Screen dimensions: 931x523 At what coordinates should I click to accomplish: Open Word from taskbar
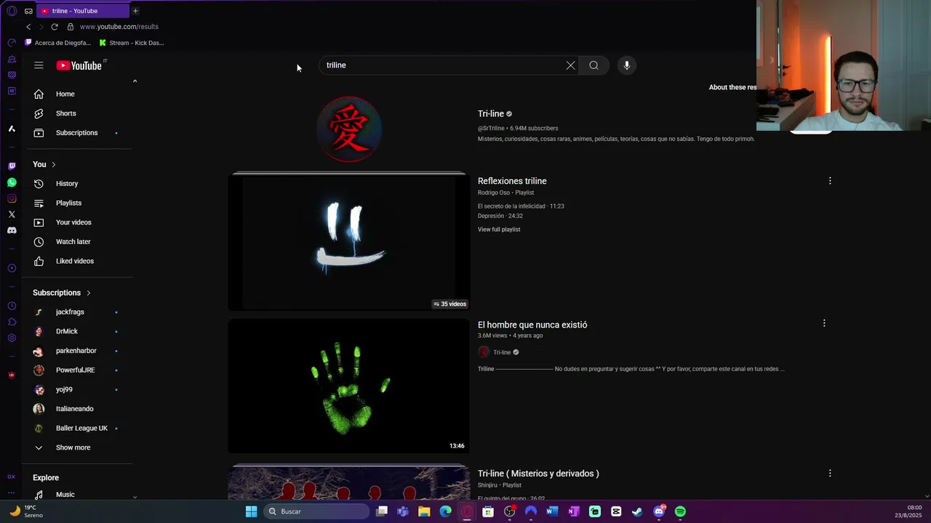point(552,511)
